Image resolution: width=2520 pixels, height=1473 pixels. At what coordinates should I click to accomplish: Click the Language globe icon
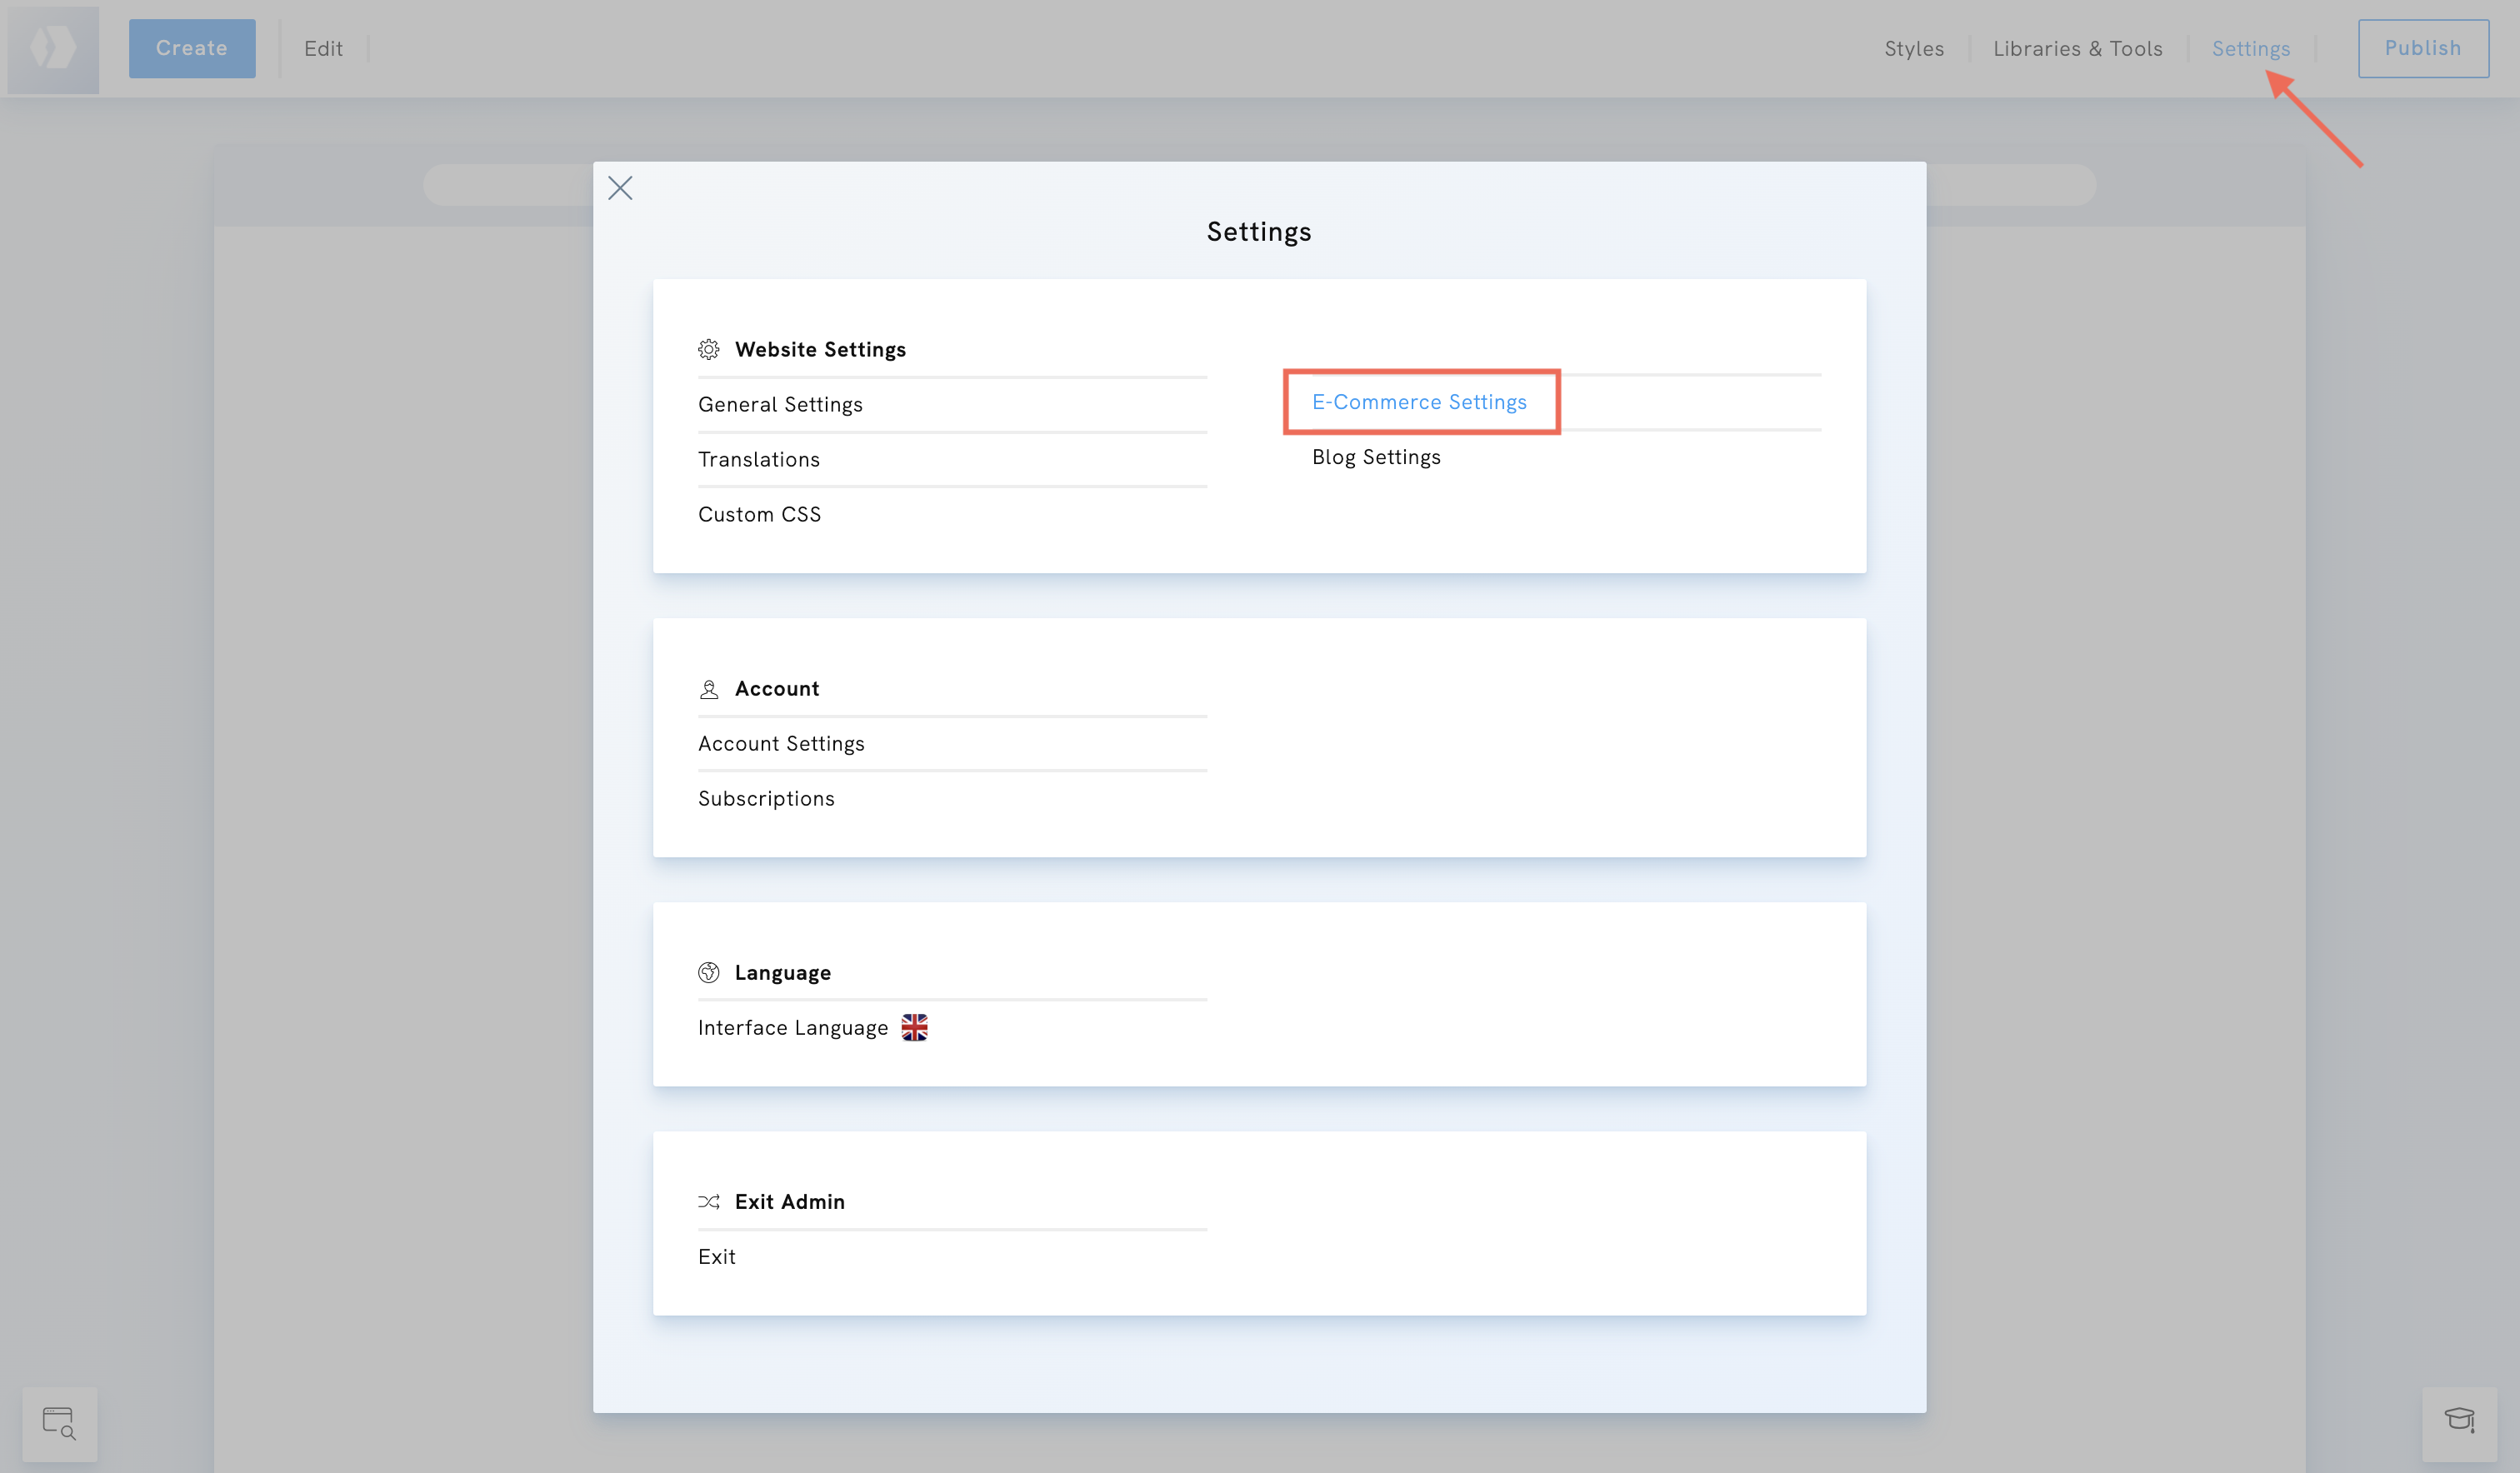tap(709, 971)
